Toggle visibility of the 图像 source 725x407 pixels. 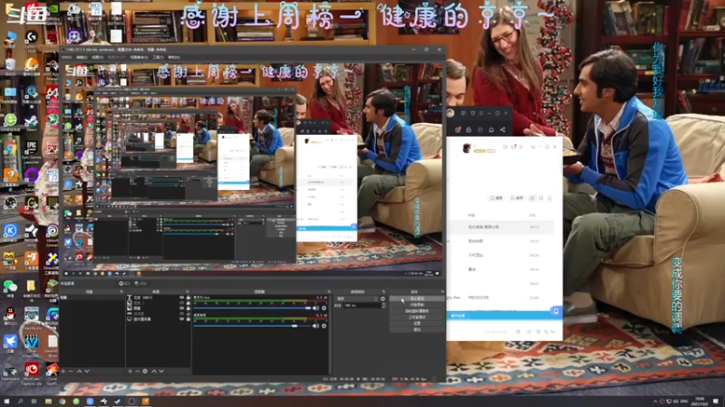pos(182,308)
